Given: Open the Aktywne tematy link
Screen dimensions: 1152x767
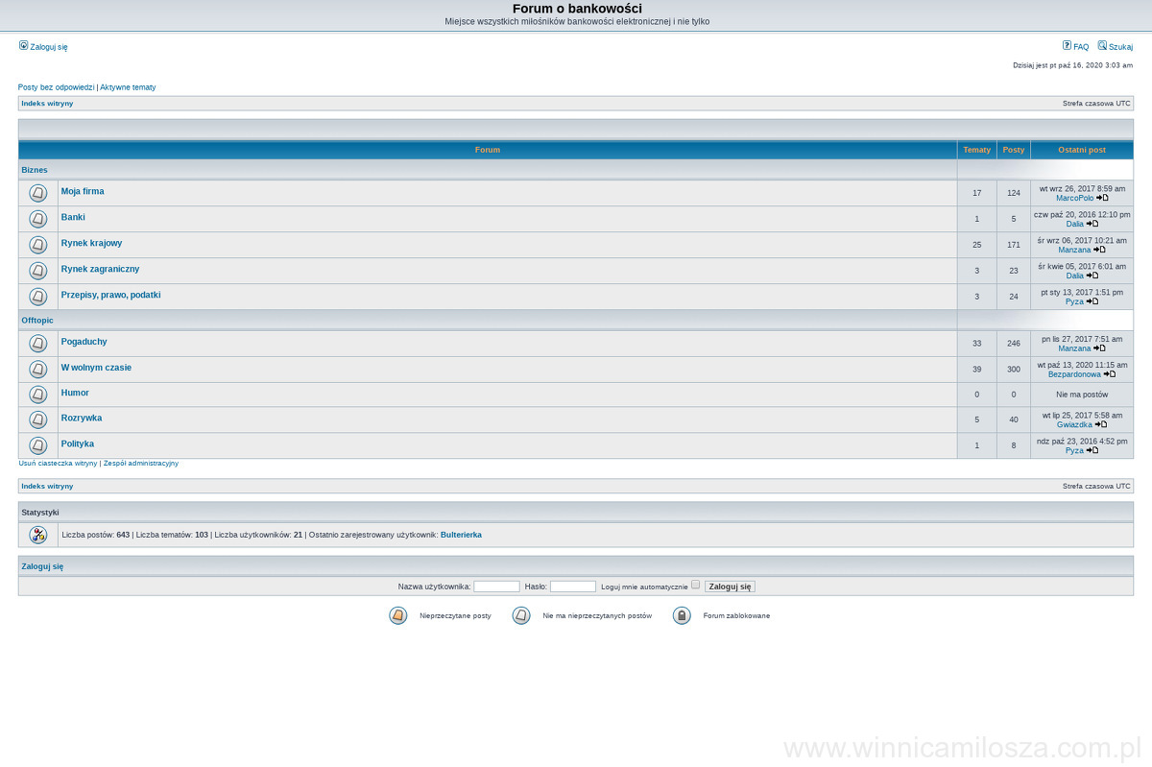Looking at the screenshot, I should [128, 87].
